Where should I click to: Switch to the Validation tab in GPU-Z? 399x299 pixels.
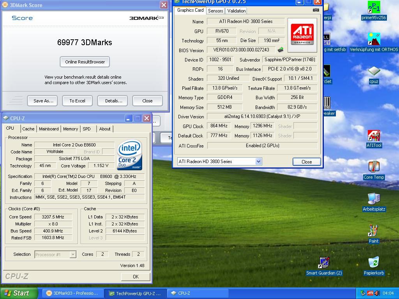(x=237, y=11)
